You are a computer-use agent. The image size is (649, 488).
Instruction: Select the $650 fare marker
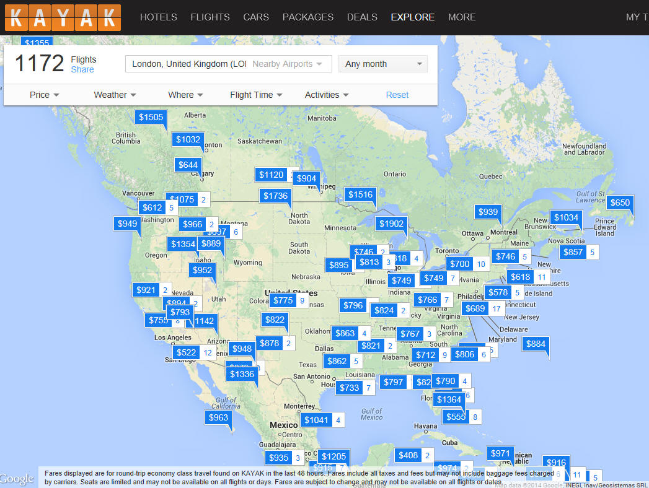620,203
